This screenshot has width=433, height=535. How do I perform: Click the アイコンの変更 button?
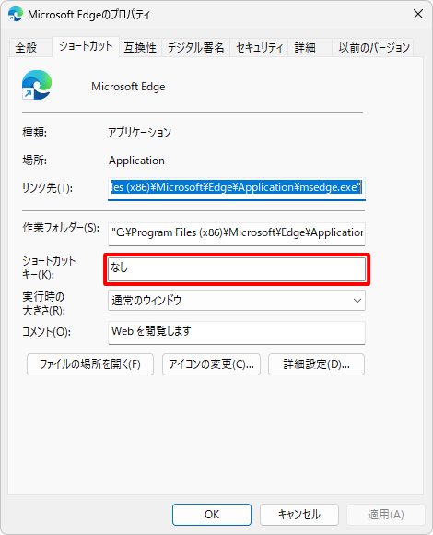pos(211,364)
